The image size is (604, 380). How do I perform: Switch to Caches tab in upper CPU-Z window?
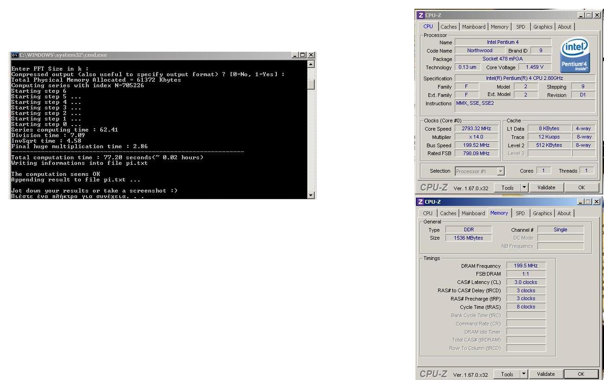[448, 27]
